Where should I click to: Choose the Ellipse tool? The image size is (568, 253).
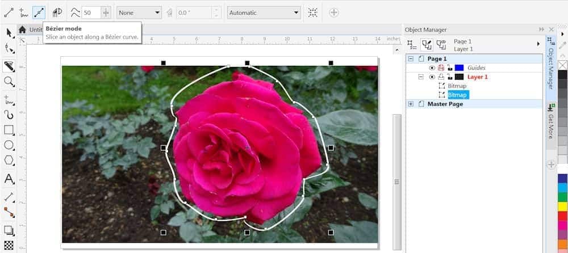(x=9, y=145)
